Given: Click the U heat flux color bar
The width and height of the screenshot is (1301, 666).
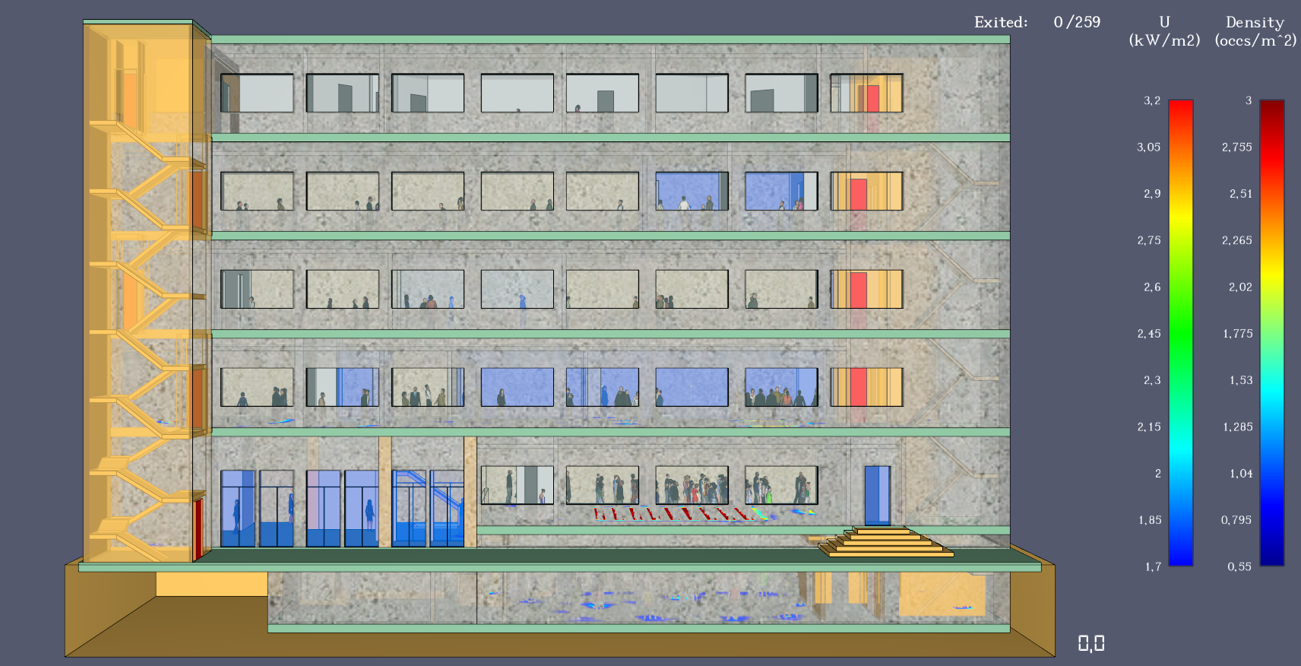Looking at the screenshot, I should click(x=1180, y=333).
